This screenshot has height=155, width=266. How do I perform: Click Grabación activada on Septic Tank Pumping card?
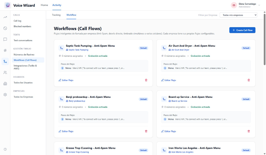[x=98, y=56]
